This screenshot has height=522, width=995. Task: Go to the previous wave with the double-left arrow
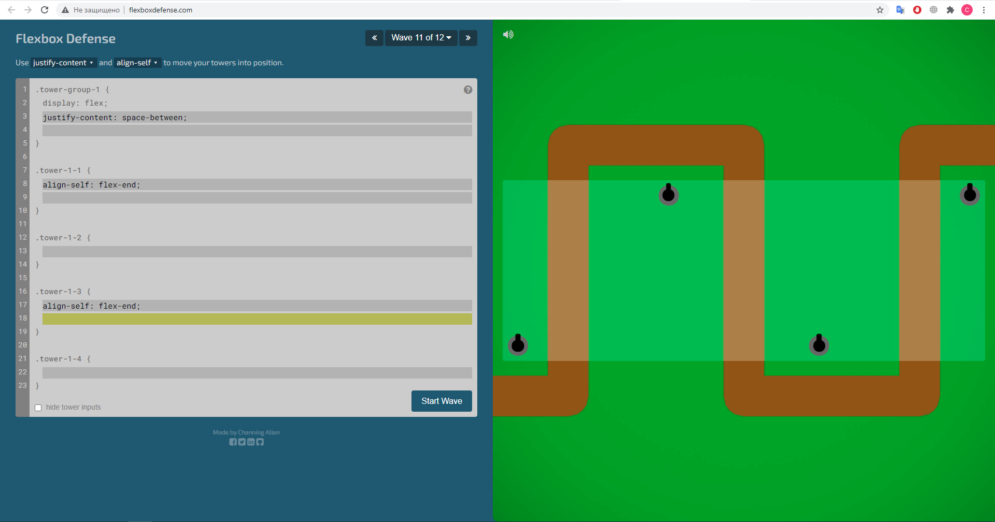(374, 38)
